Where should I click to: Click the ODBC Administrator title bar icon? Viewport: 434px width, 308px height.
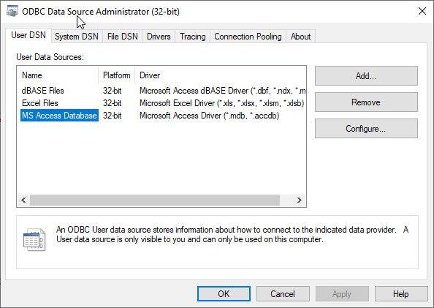click(12, 12)
